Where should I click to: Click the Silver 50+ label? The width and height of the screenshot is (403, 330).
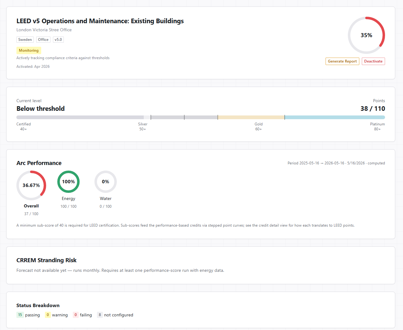click(142, 127)
